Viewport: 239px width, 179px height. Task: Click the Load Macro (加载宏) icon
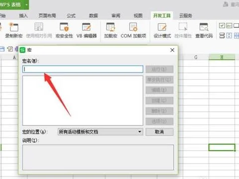click(111, 27)
